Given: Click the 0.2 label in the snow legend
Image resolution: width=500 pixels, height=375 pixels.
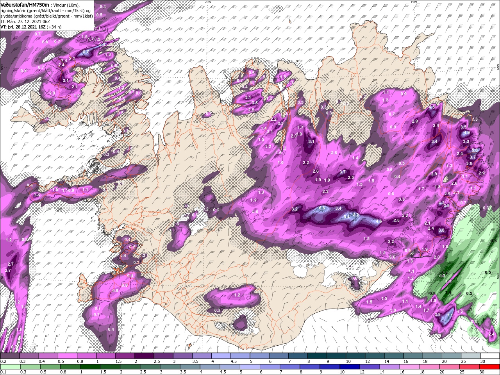Looking at the screenshot, I should pos(3,361).
